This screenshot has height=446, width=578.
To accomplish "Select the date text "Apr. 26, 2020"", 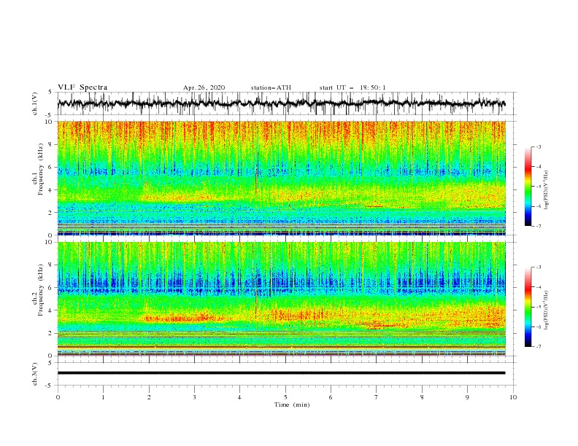I will click(204, 87).
